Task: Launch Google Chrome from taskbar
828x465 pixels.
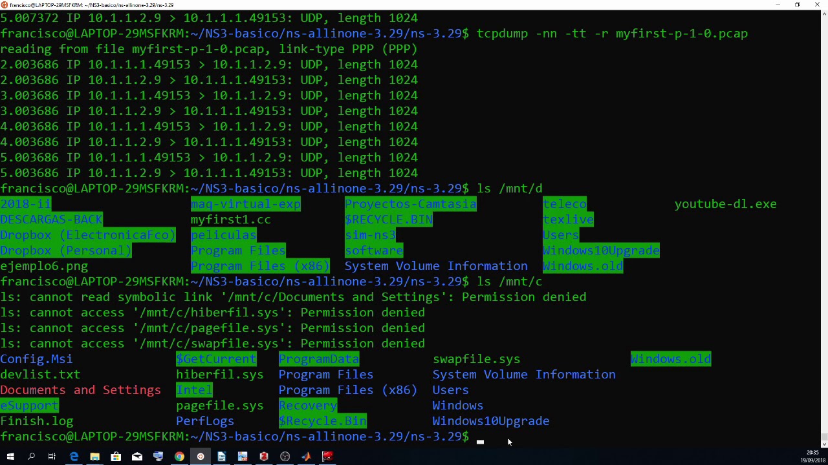Action: [x=179, y=457]
